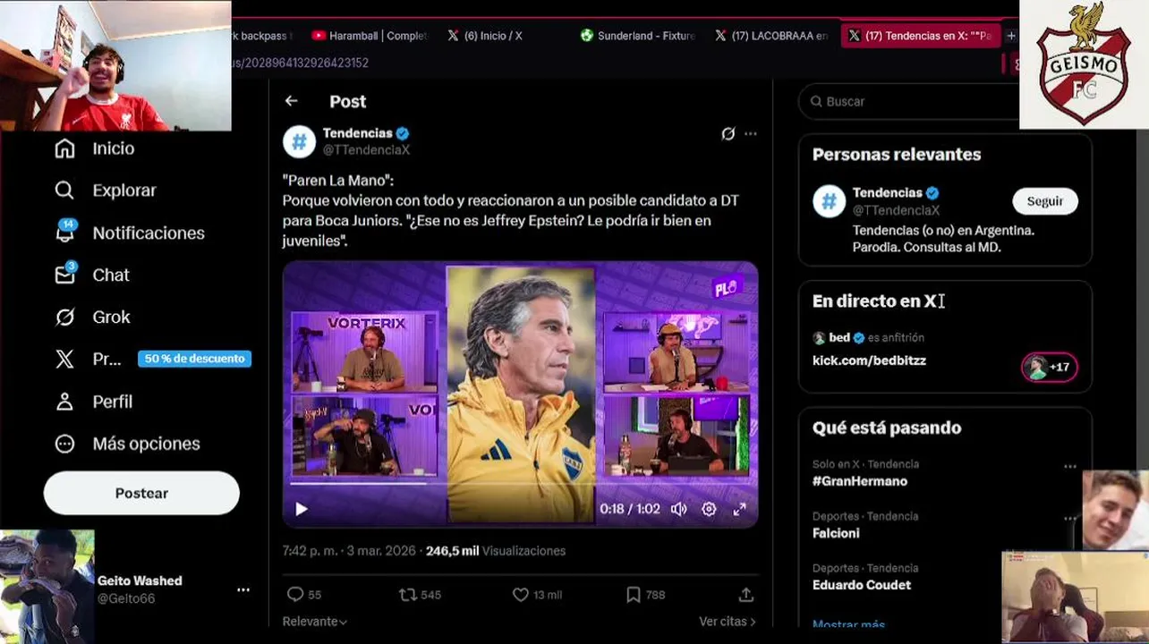Mute the video volume
The image size is (1149, 644).
(x=679, y=509)
